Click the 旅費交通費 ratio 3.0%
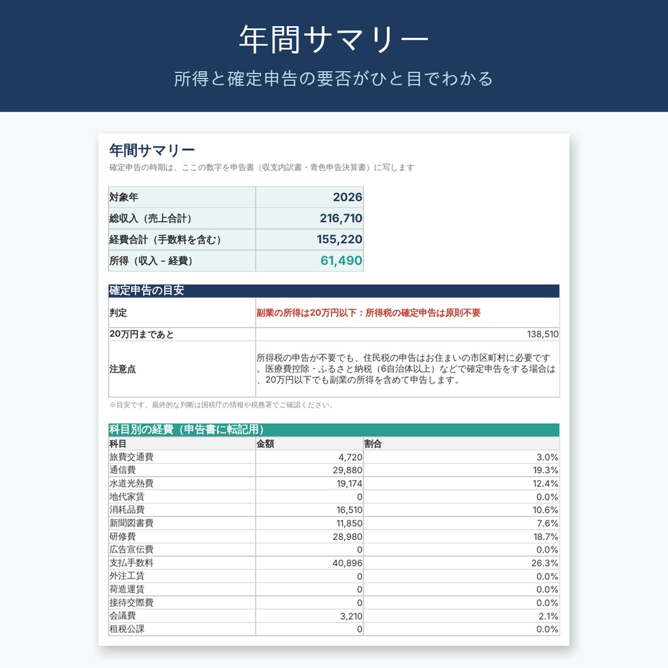The width and height of the screenshot is (668, 668). [547, 457]
